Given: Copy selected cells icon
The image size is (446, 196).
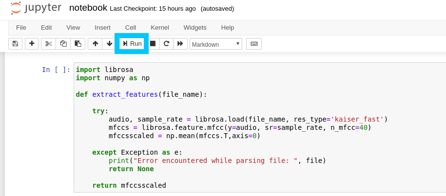Looking at the screenshot, I should [x=63, y=44].
